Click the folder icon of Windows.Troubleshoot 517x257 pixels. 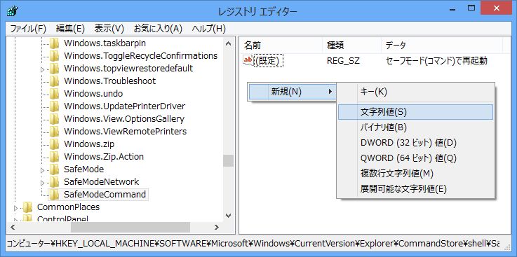pos(54,81)
